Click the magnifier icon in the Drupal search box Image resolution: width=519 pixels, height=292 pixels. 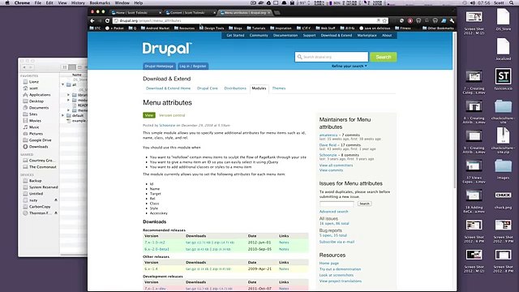299,57
